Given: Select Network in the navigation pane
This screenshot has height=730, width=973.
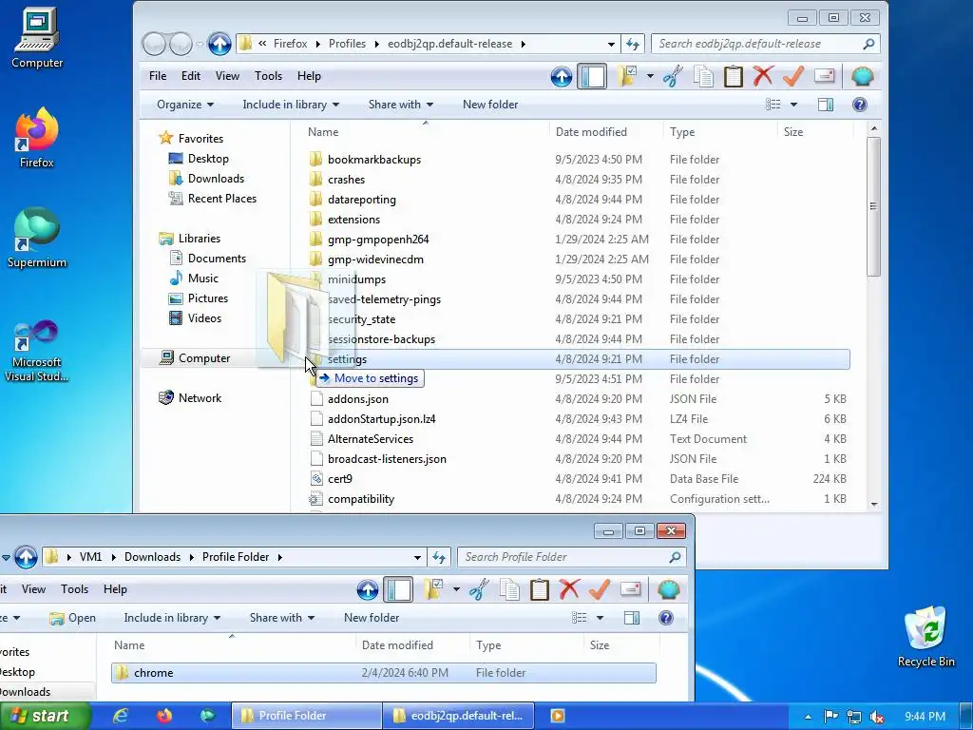Looking at the screenshot, I should [200, 398].
